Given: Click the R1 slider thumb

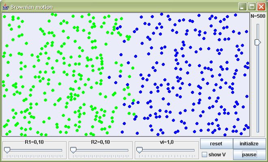Looking at the screenshot, I should pyautogui.click(x=7, y=150).
